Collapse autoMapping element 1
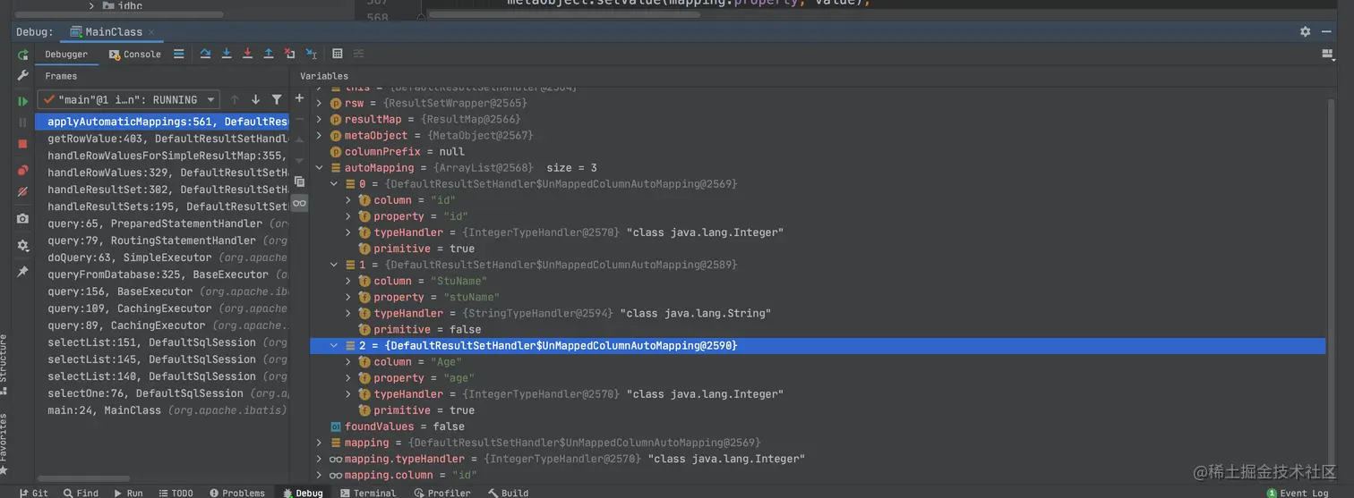 tap(335, 265)
